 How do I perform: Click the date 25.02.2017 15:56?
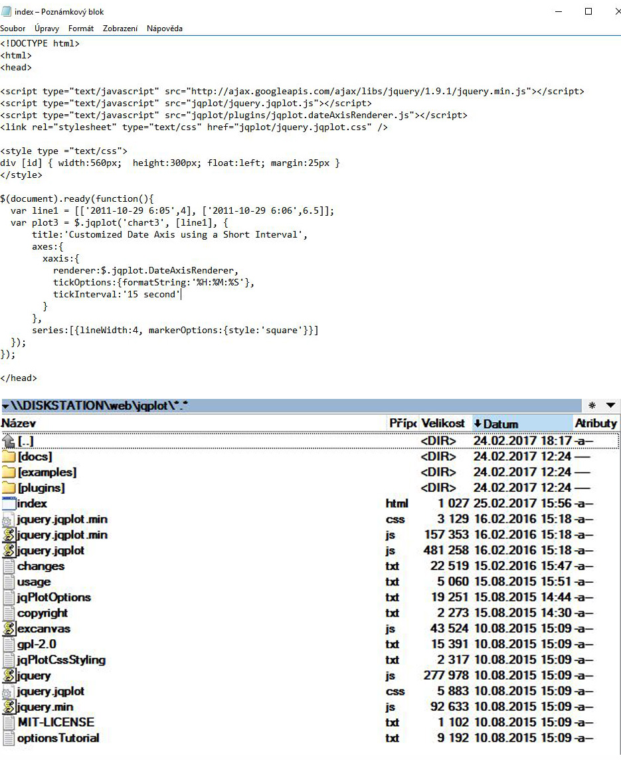(523, 504)
